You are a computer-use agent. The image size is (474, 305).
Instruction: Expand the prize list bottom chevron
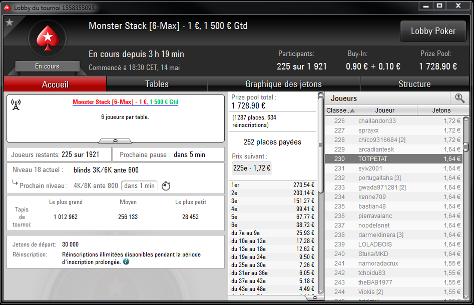click(315, 298)
